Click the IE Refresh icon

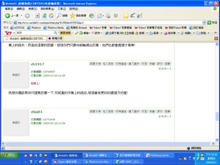[44, 16]
